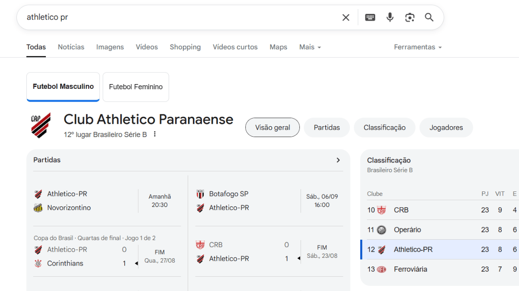Click the Novorizontino team crest
The width and height of the screenshot is (519, 291).
(38, 208)
